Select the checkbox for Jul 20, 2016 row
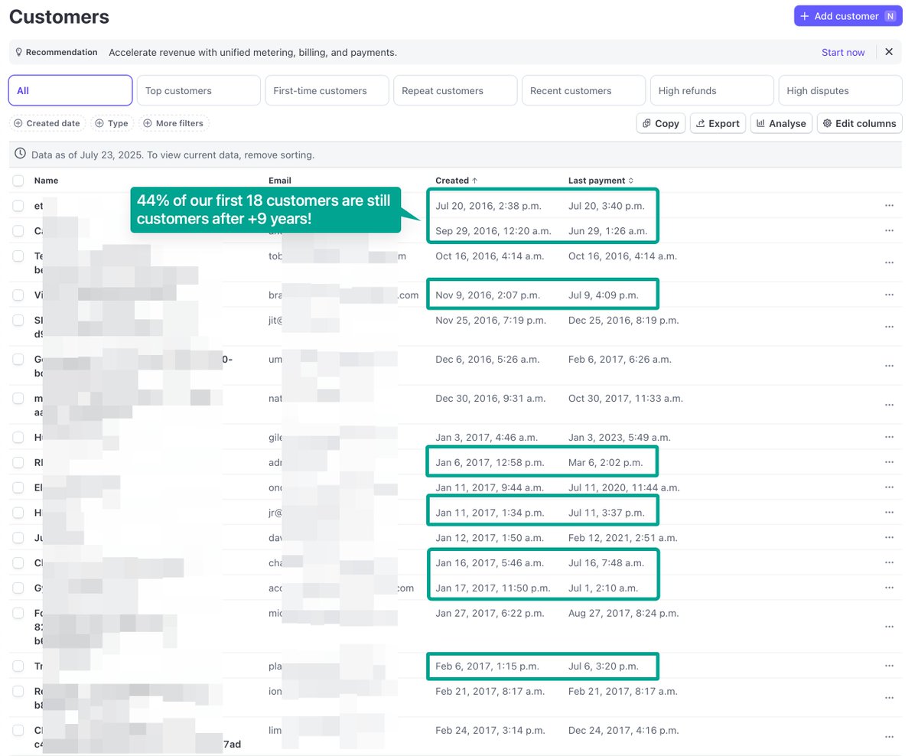 (x=18, y=206)
